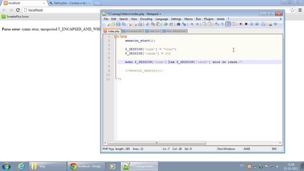The height and width of the screenshot is (171, 304).
Task: Click the Redo arrow icon
Action: [x=171, y=24]
